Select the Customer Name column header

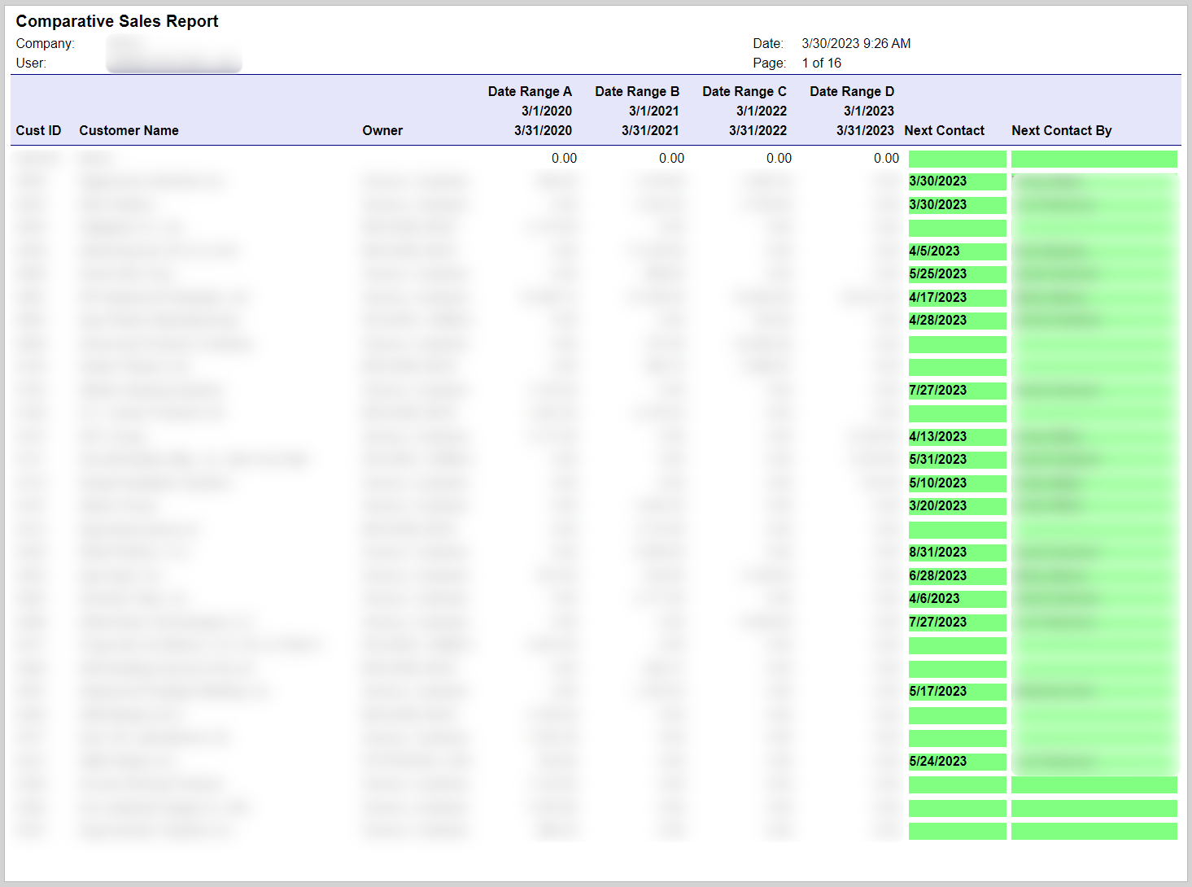[x=129, y=130]
